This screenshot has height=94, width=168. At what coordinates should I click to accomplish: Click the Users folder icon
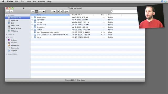pos(35,37)
